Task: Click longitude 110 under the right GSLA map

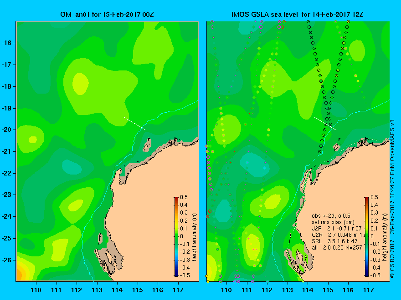Action: 226,290
